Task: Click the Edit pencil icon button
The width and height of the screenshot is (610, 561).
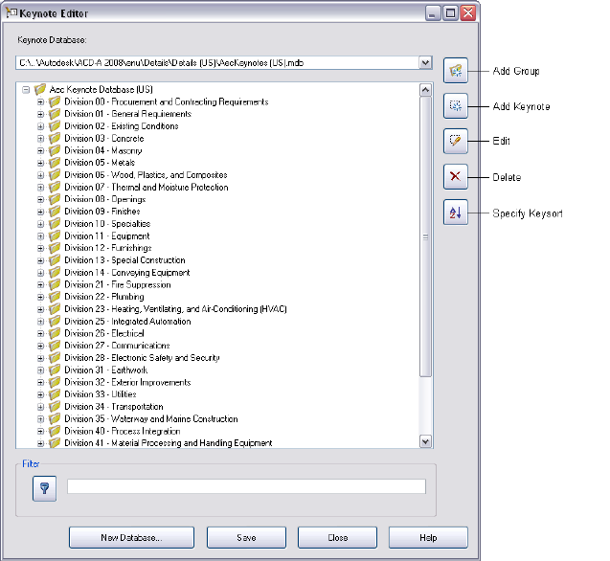Action: (455, 141)
